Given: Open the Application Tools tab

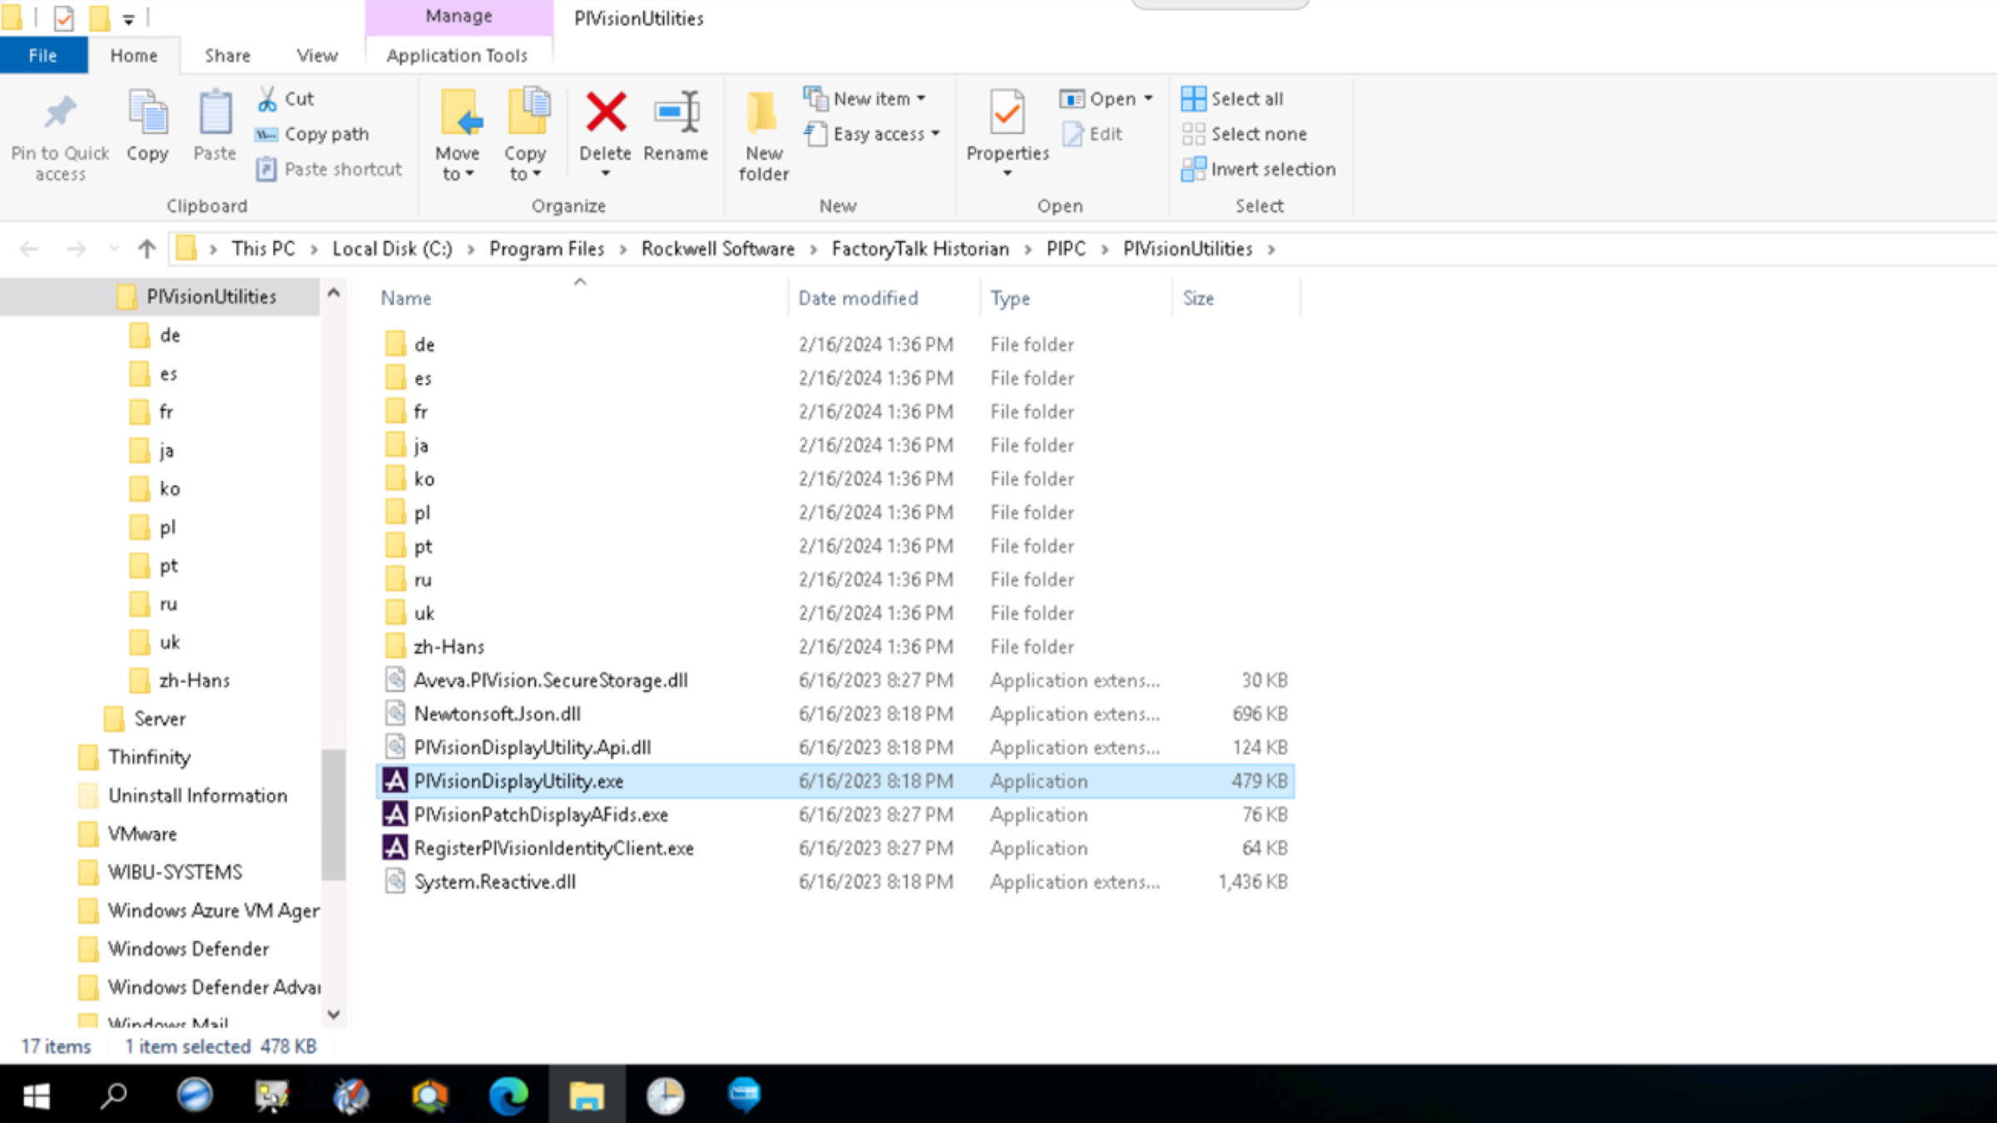Looking at the screenshot, I should (x=458, y=56).
